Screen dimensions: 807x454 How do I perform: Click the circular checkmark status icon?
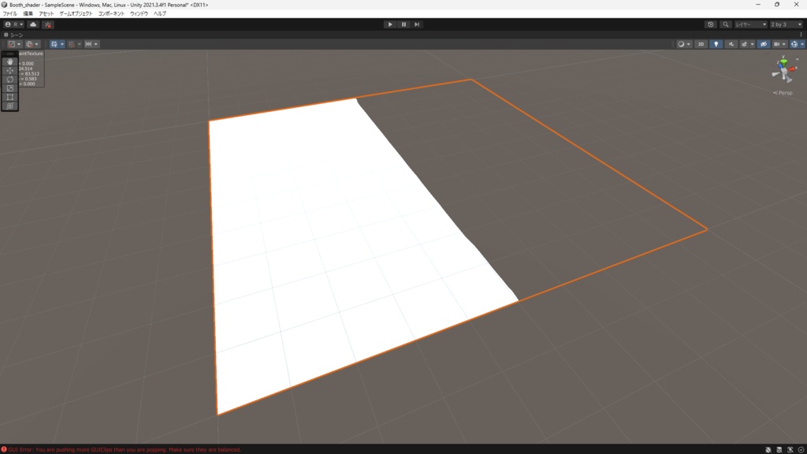[x=801, y=449]
